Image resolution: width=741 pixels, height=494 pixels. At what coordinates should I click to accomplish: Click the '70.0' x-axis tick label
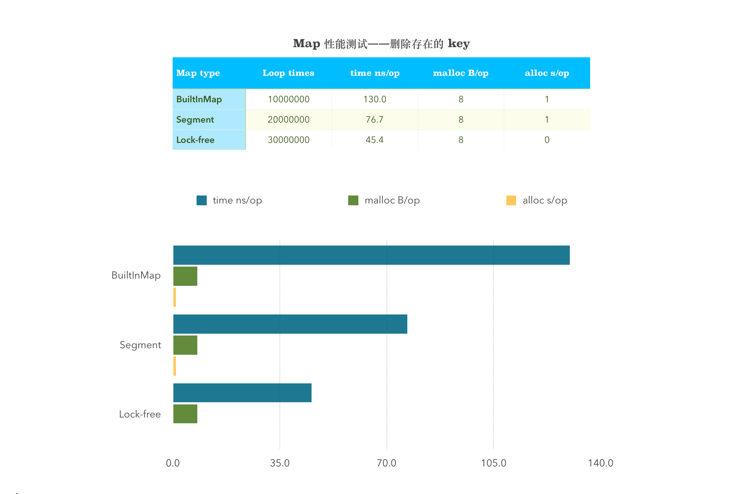pyautogui.click(x=387, y=463)
